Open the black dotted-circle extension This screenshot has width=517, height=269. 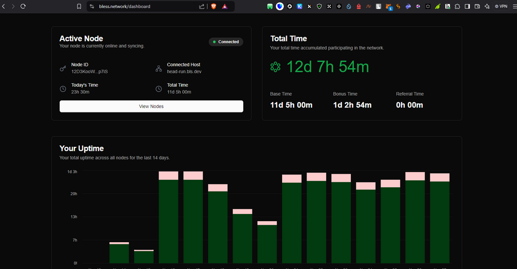[428, 6]
